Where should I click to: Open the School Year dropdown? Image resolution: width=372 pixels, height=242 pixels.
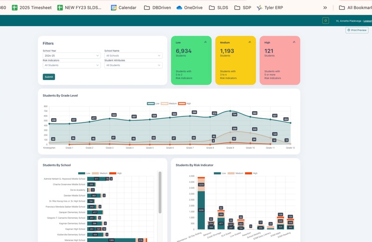click(x=72, y=56)
